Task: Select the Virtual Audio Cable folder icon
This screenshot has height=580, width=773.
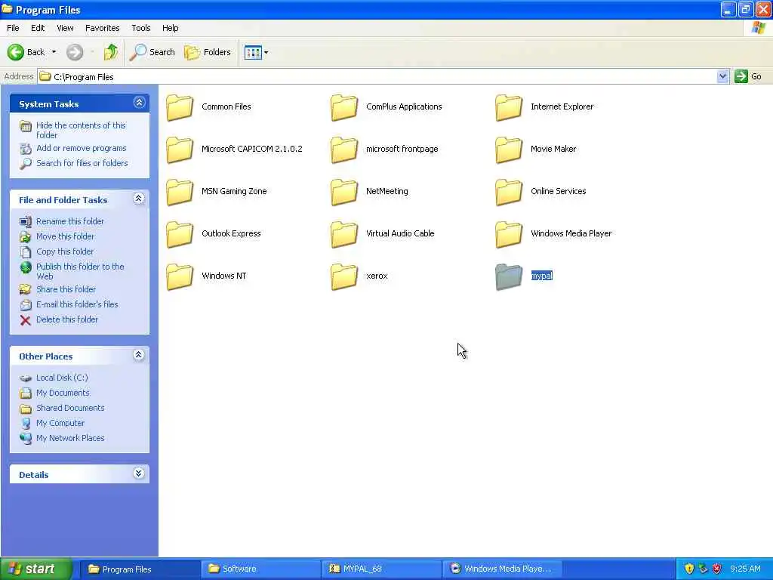Action: click(x=344, y=234)
